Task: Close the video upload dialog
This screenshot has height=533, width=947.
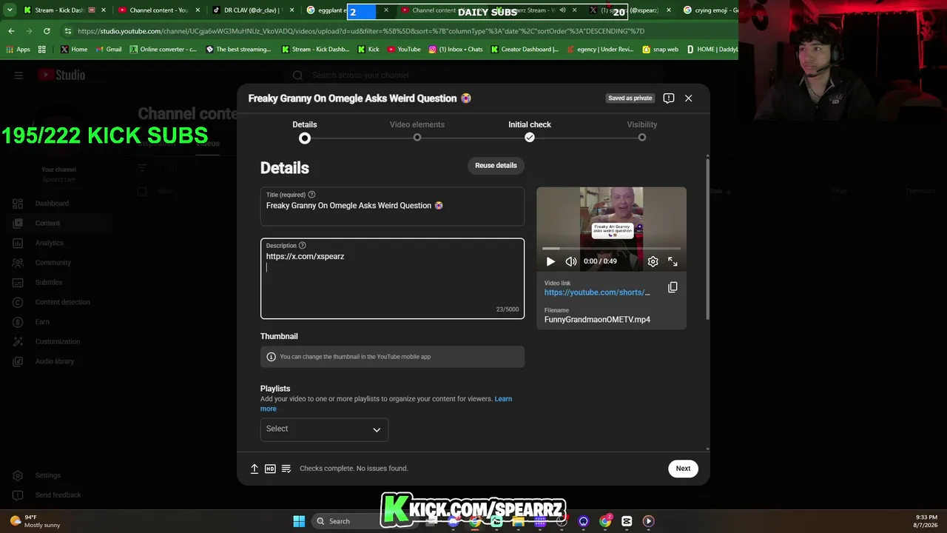Action: click(688, 98)
